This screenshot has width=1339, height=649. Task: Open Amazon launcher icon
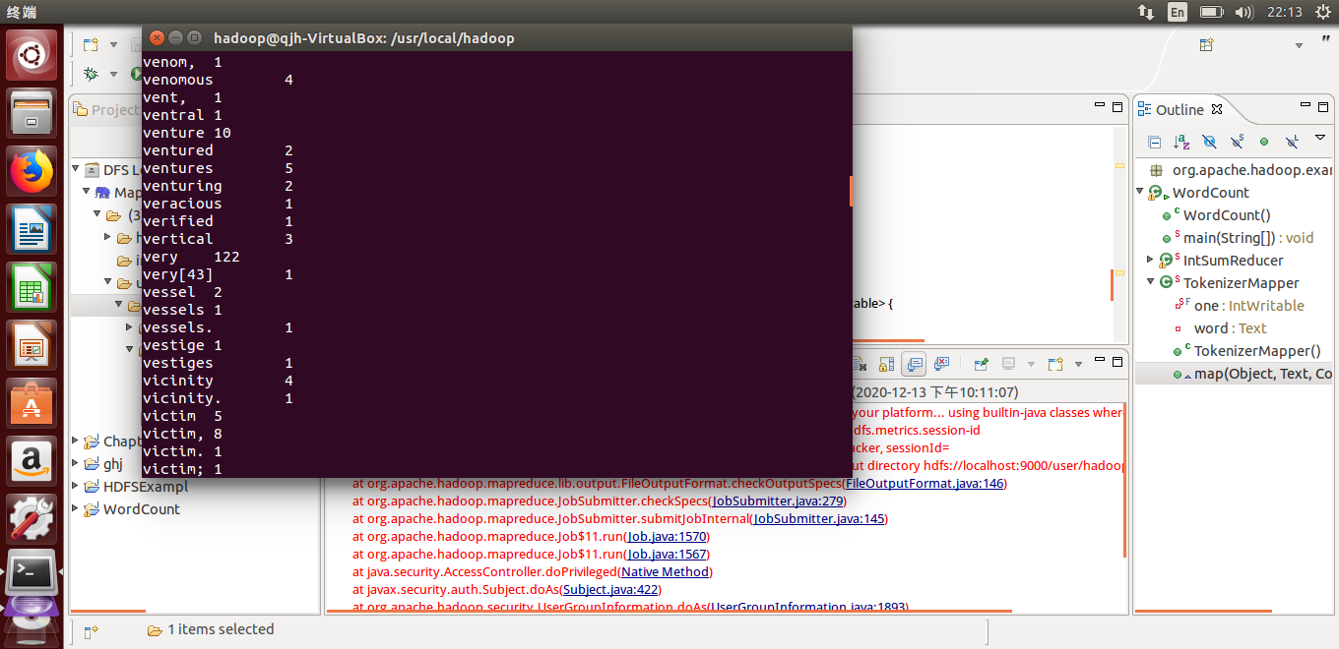tap(32, 460)
